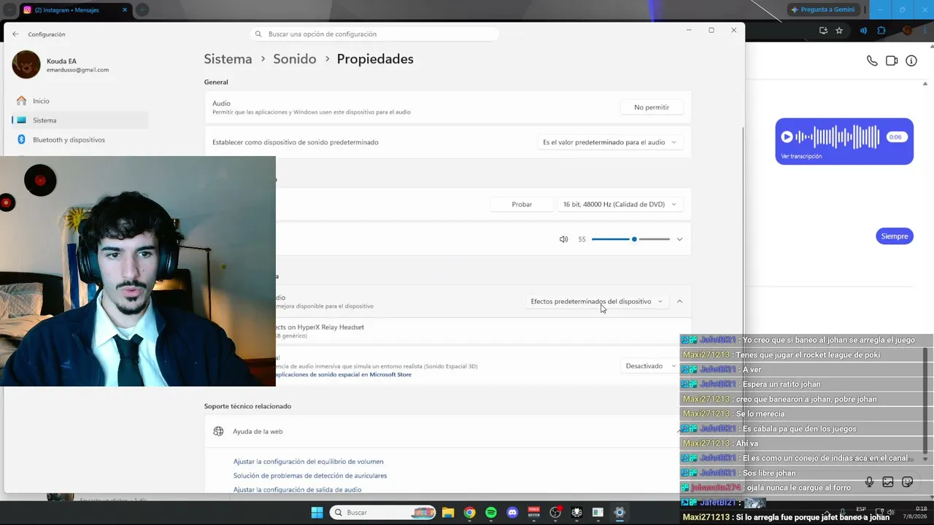This screenshot has width=934, height=525.
Task: Click the Pregunta a Gemini button
Action: (x=823, y=9)
